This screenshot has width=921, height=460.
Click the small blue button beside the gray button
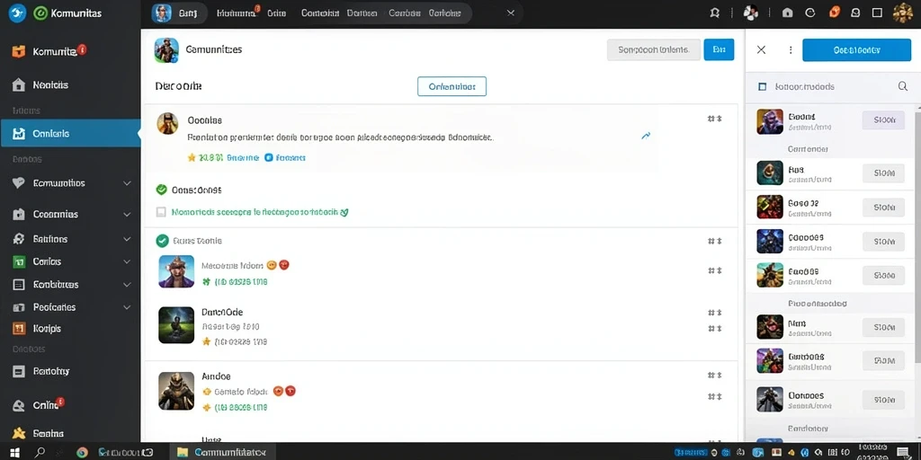click(719, 50)
